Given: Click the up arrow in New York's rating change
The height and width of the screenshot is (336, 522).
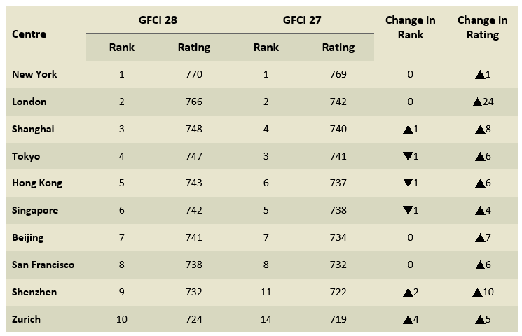Looking at the screenshot, I should point(479,74).
